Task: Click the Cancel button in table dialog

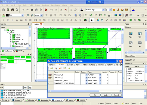Action: click(x=116, y=95)
